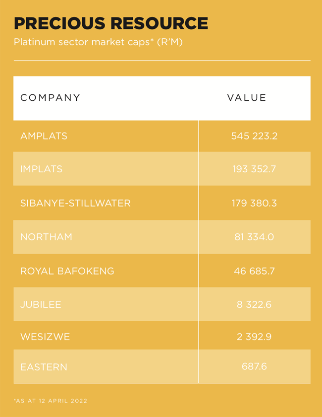Select the EASTERN row label
The image size is (322, 417).
click(44, 367)
